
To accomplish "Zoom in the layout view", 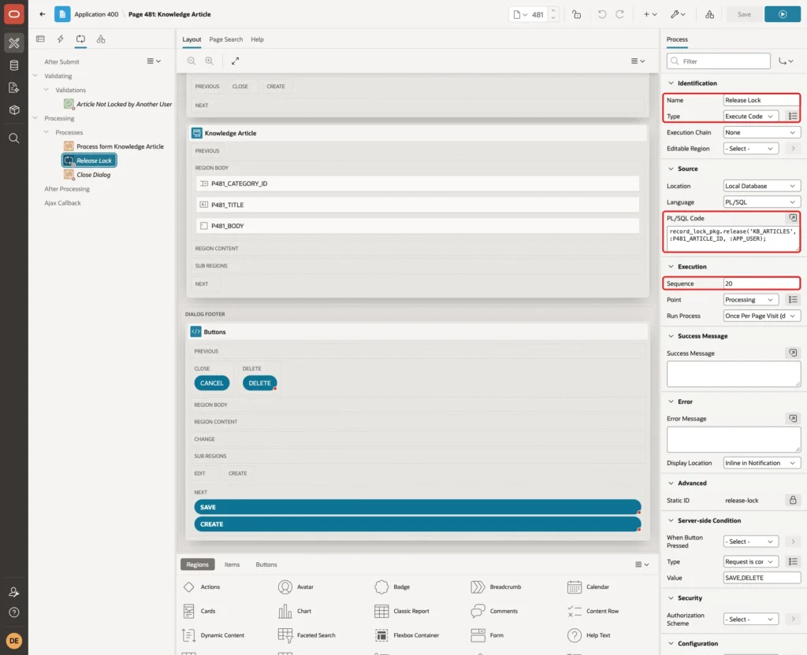I will 209,61.
